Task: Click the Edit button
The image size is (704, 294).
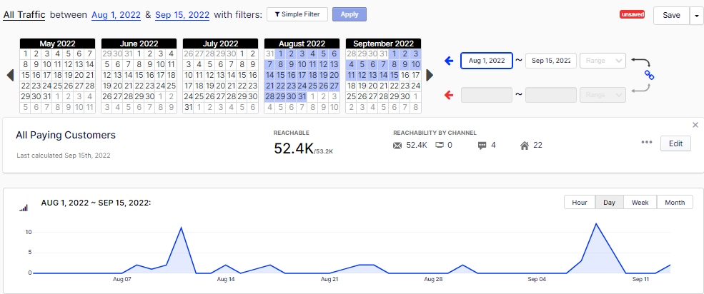Action: click(x=675, y=143)
